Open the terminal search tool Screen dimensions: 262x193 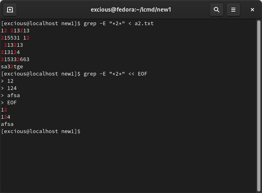pos(217,10)
